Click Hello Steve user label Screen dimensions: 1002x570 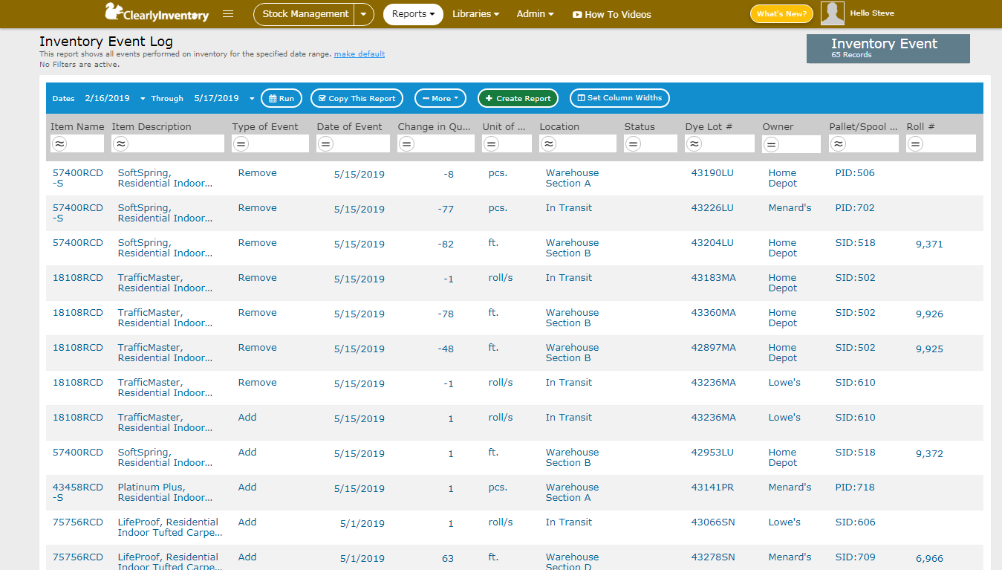872,13
